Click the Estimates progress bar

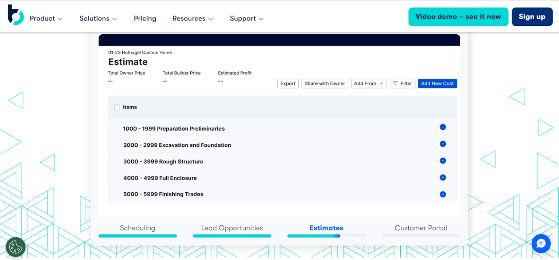pyautogui.click(x=326, y=236)
